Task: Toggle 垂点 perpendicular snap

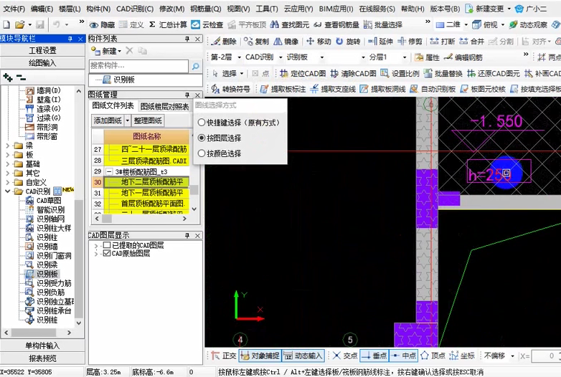Action: [x=374, y=355]
